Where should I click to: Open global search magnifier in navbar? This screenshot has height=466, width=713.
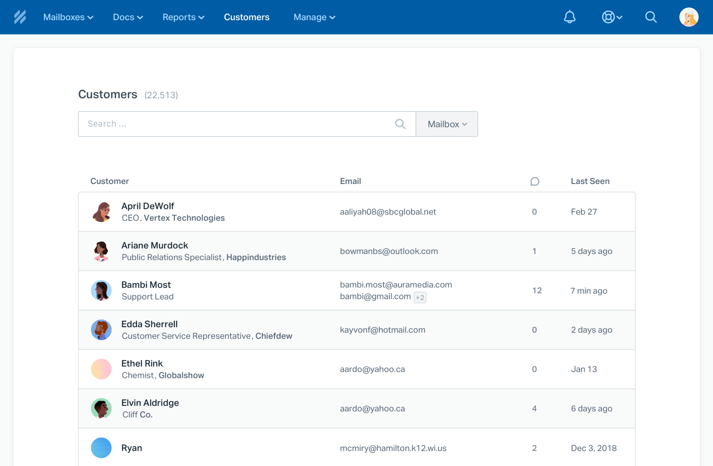click(651, 17)
